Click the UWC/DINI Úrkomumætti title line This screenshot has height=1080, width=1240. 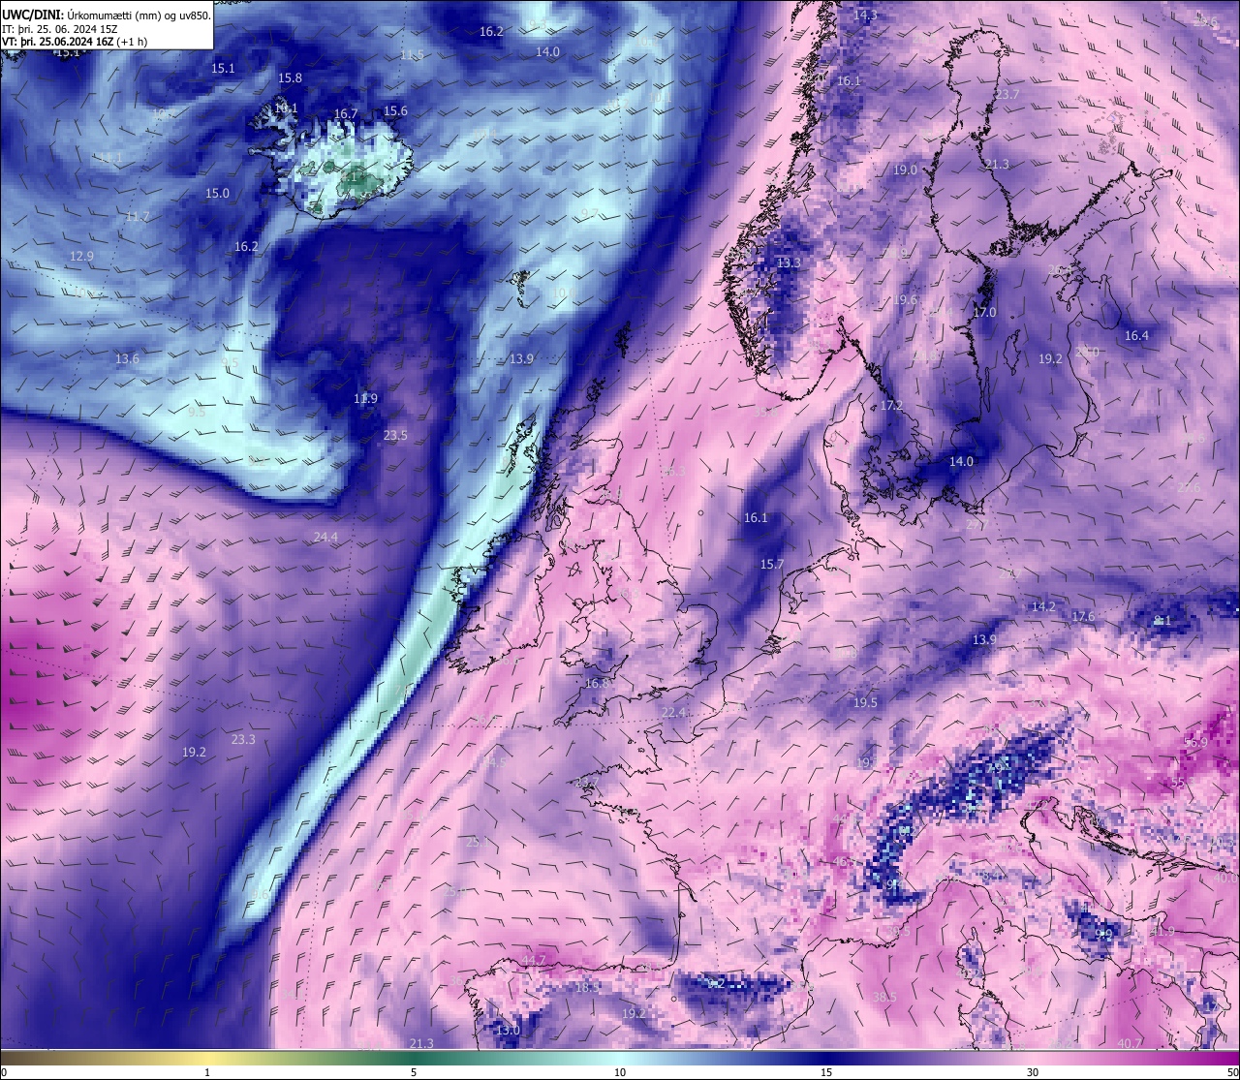point(106,15)
